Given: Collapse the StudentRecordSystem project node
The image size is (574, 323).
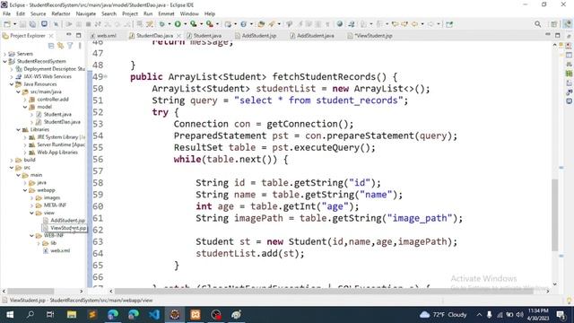Looking at the screenshot, I should coord(5,62).
